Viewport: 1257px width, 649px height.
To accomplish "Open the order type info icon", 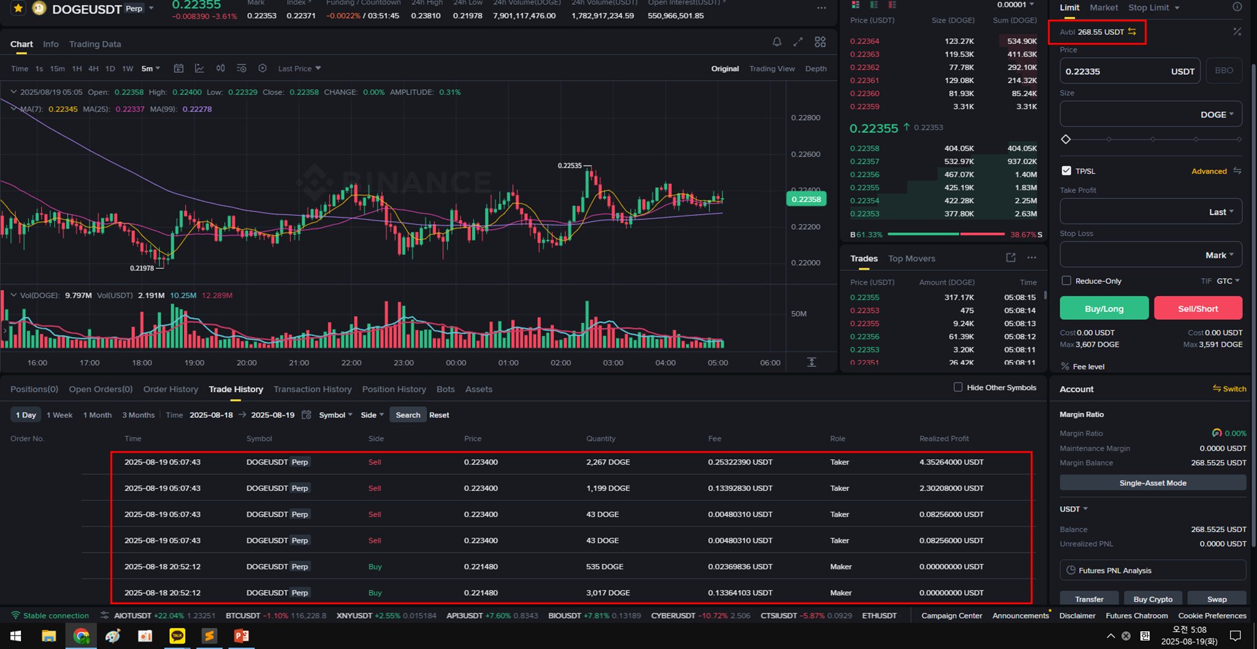I will click(x=1237, y=7).
